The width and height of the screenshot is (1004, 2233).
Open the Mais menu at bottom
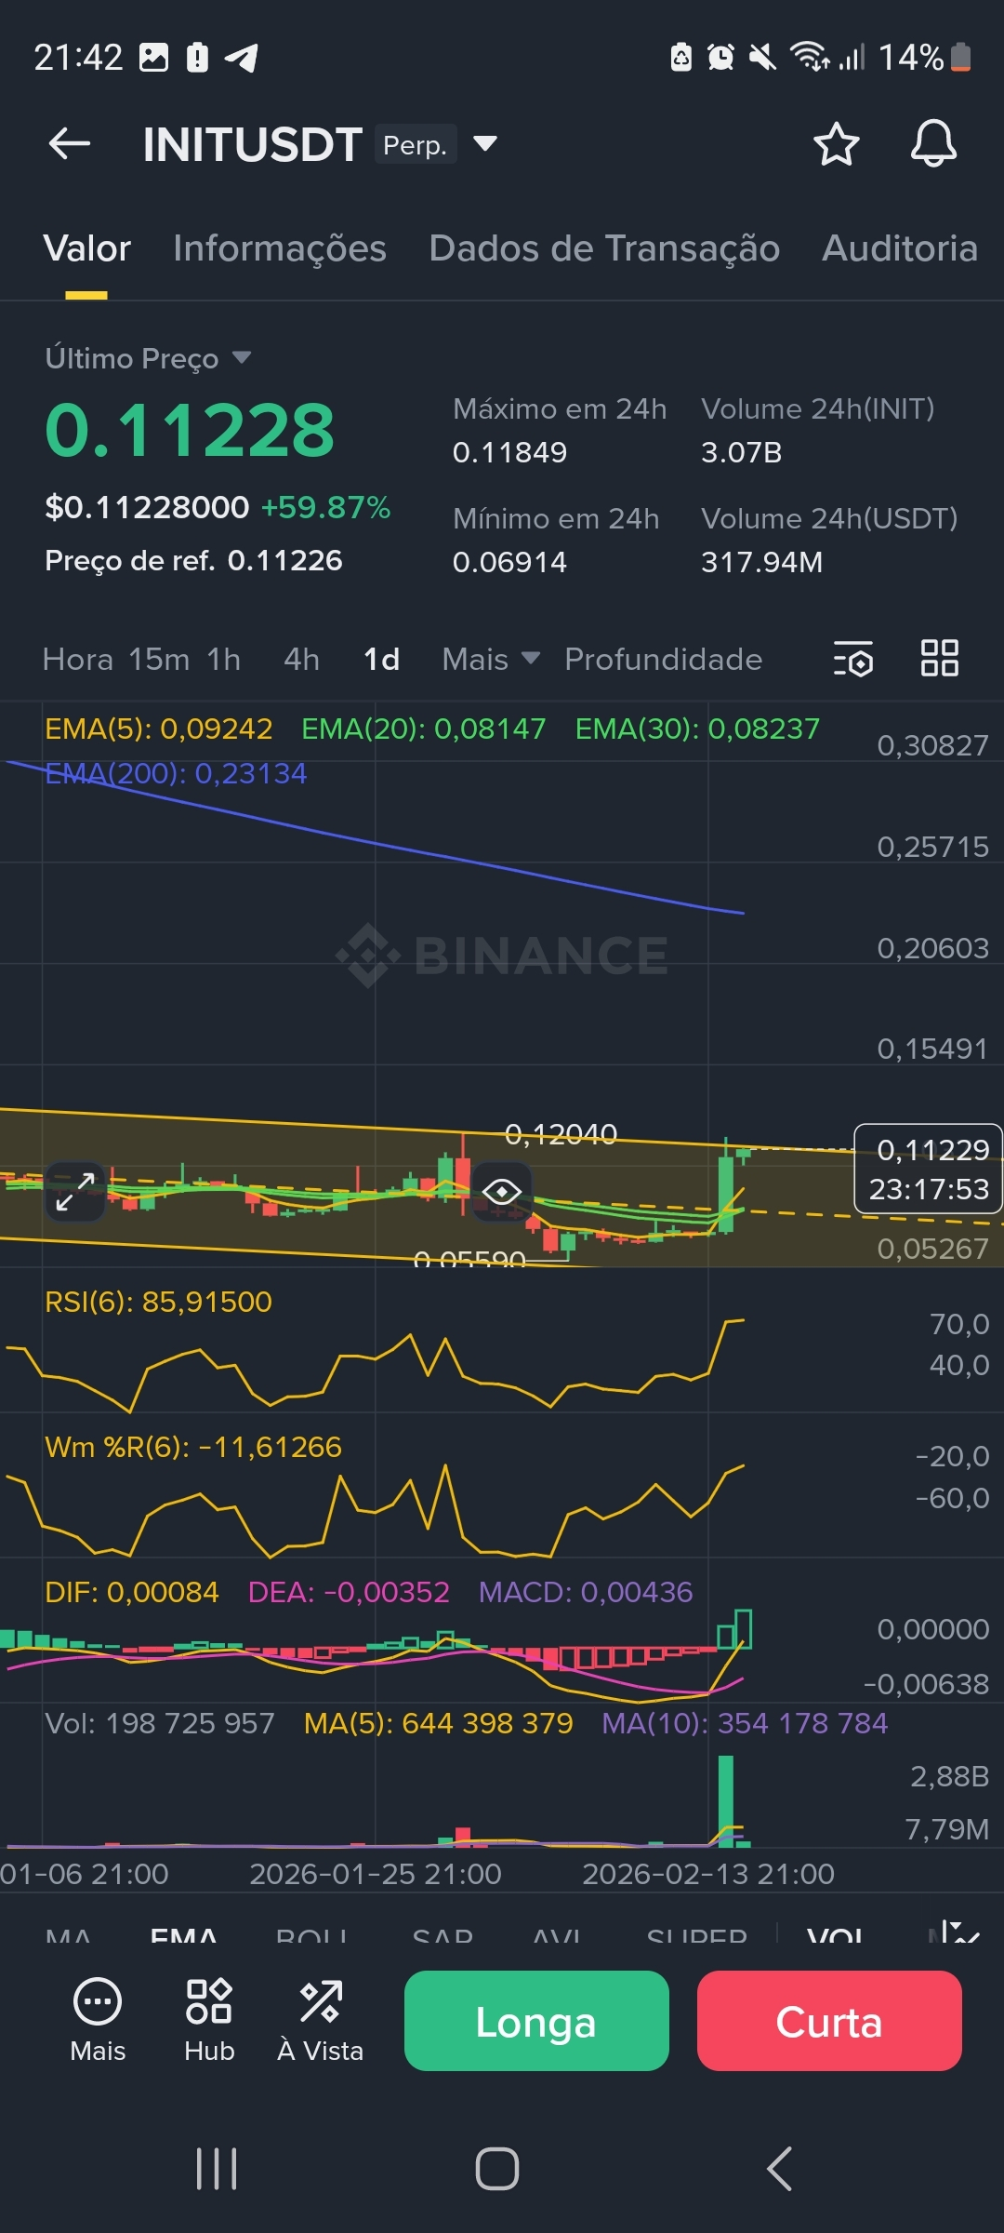tap(98, 2019)
